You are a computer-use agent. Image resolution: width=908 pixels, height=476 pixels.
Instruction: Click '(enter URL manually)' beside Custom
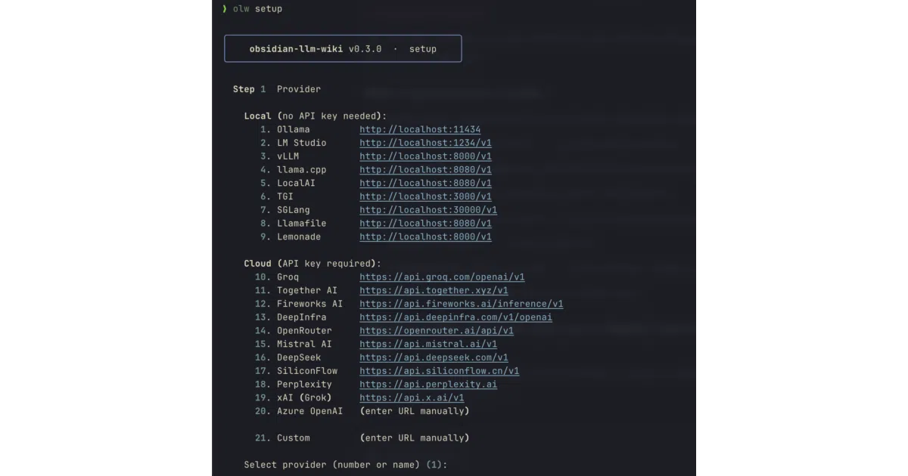(415, 437)
